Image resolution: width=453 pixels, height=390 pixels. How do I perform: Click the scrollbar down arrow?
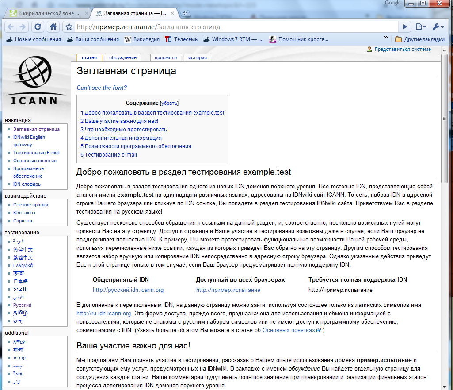click(x=444, y=387)
